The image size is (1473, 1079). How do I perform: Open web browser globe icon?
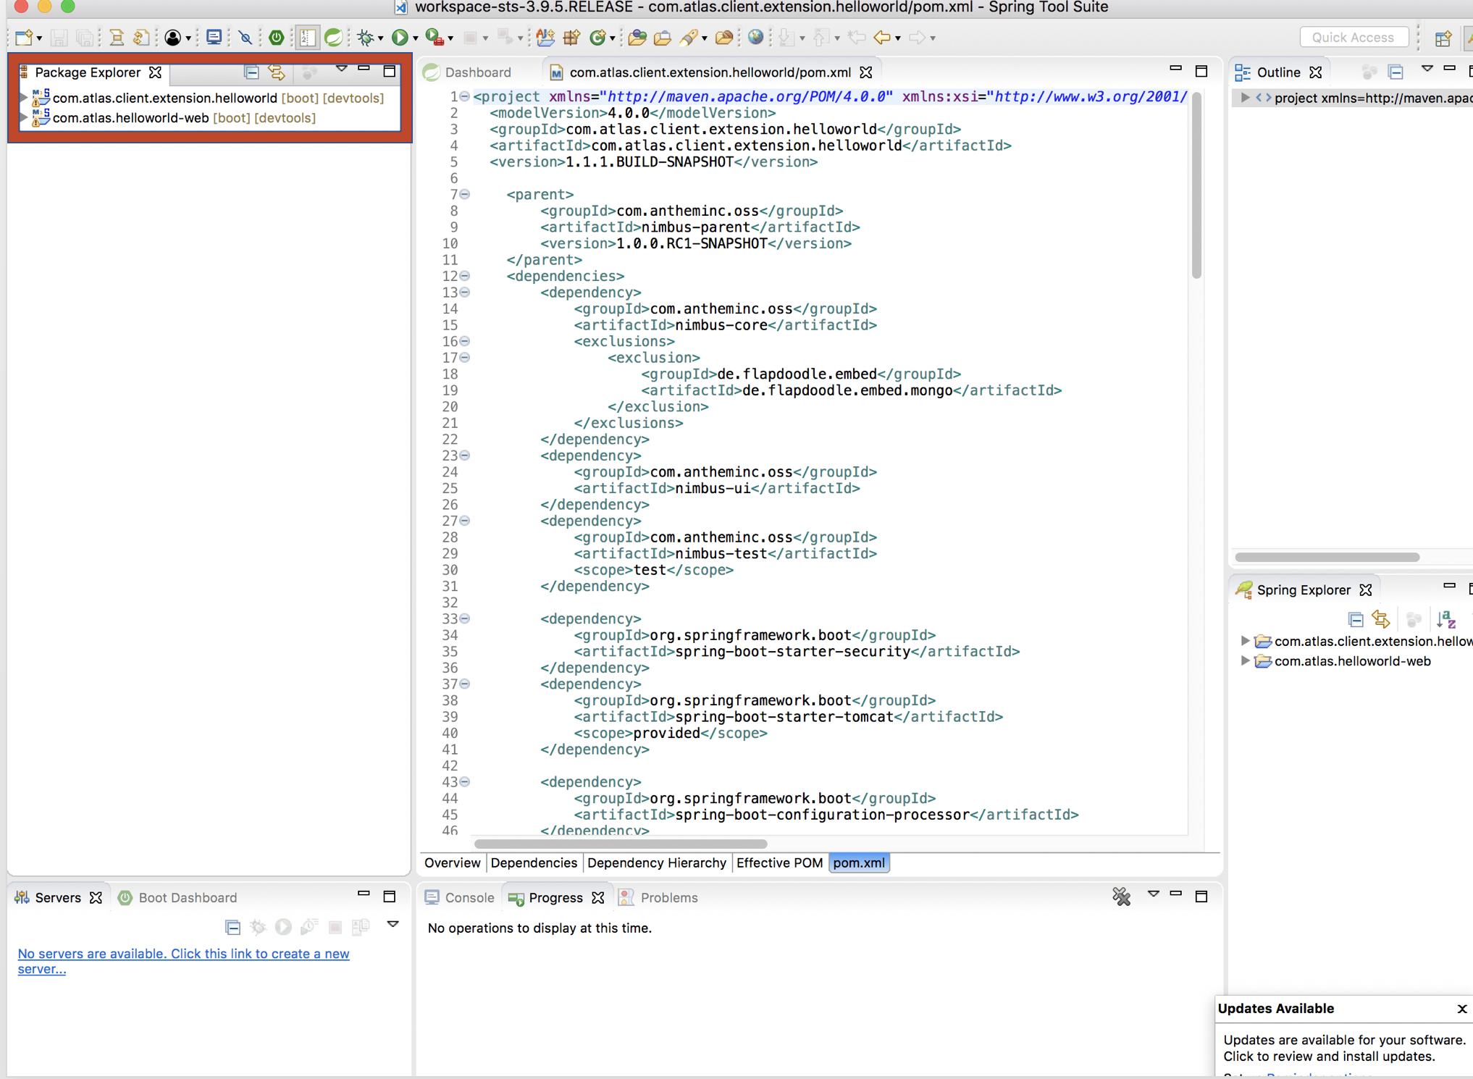click(x=755, y=38)
